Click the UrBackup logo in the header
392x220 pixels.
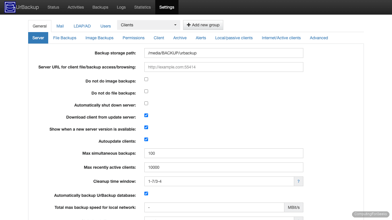click(x=10, y=7)
